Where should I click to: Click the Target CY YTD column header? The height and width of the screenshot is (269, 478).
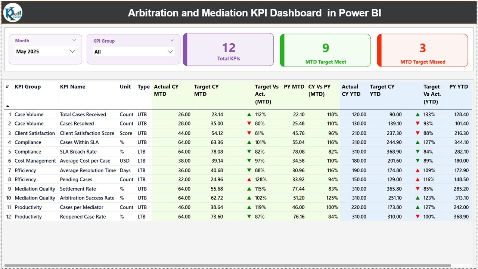pyautogui.click(x=382, y=90)
